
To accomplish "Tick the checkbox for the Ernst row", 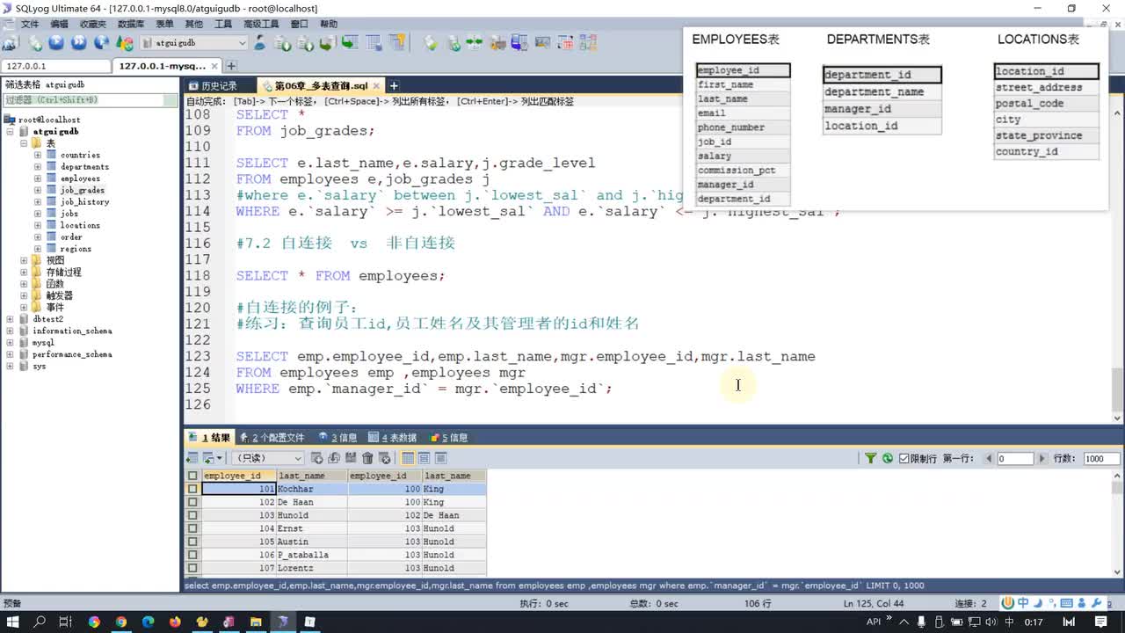I will (x=192, y=528).
